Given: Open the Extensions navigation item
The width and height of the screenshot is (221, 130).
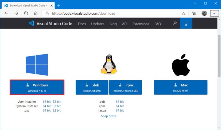Looking at the screenshot, I should [x=141, y=24].
